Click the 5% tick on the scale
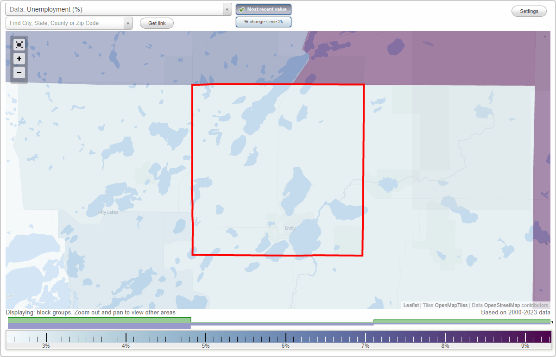556x357 pixels. pos(206,346)
